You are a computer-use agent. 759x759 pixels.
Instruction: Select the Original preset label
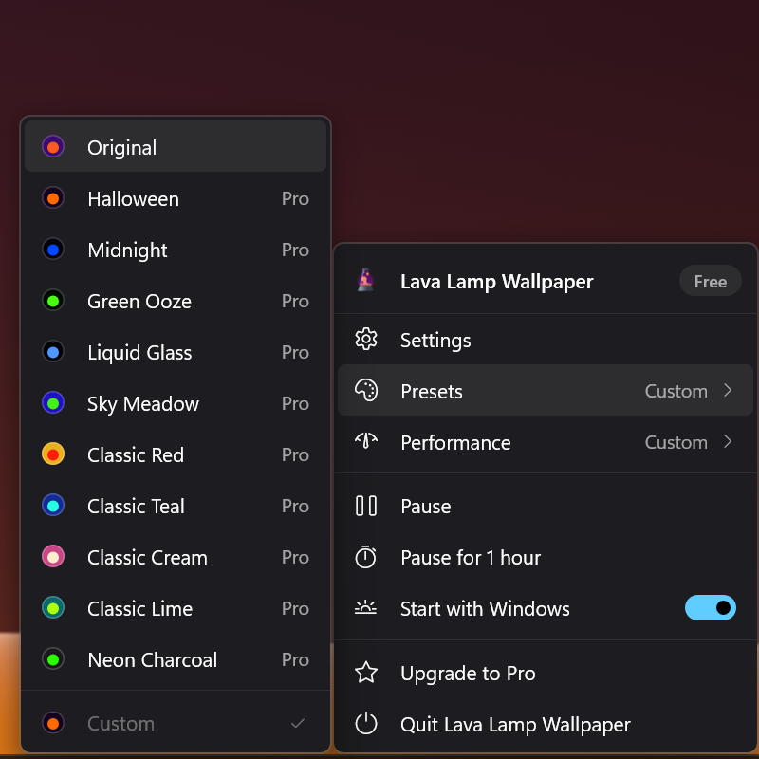pyautogui.click(x=122, y=148)
